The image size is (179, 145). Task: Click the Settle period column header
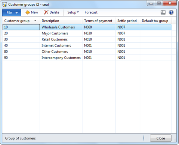[x=128, y=21]
